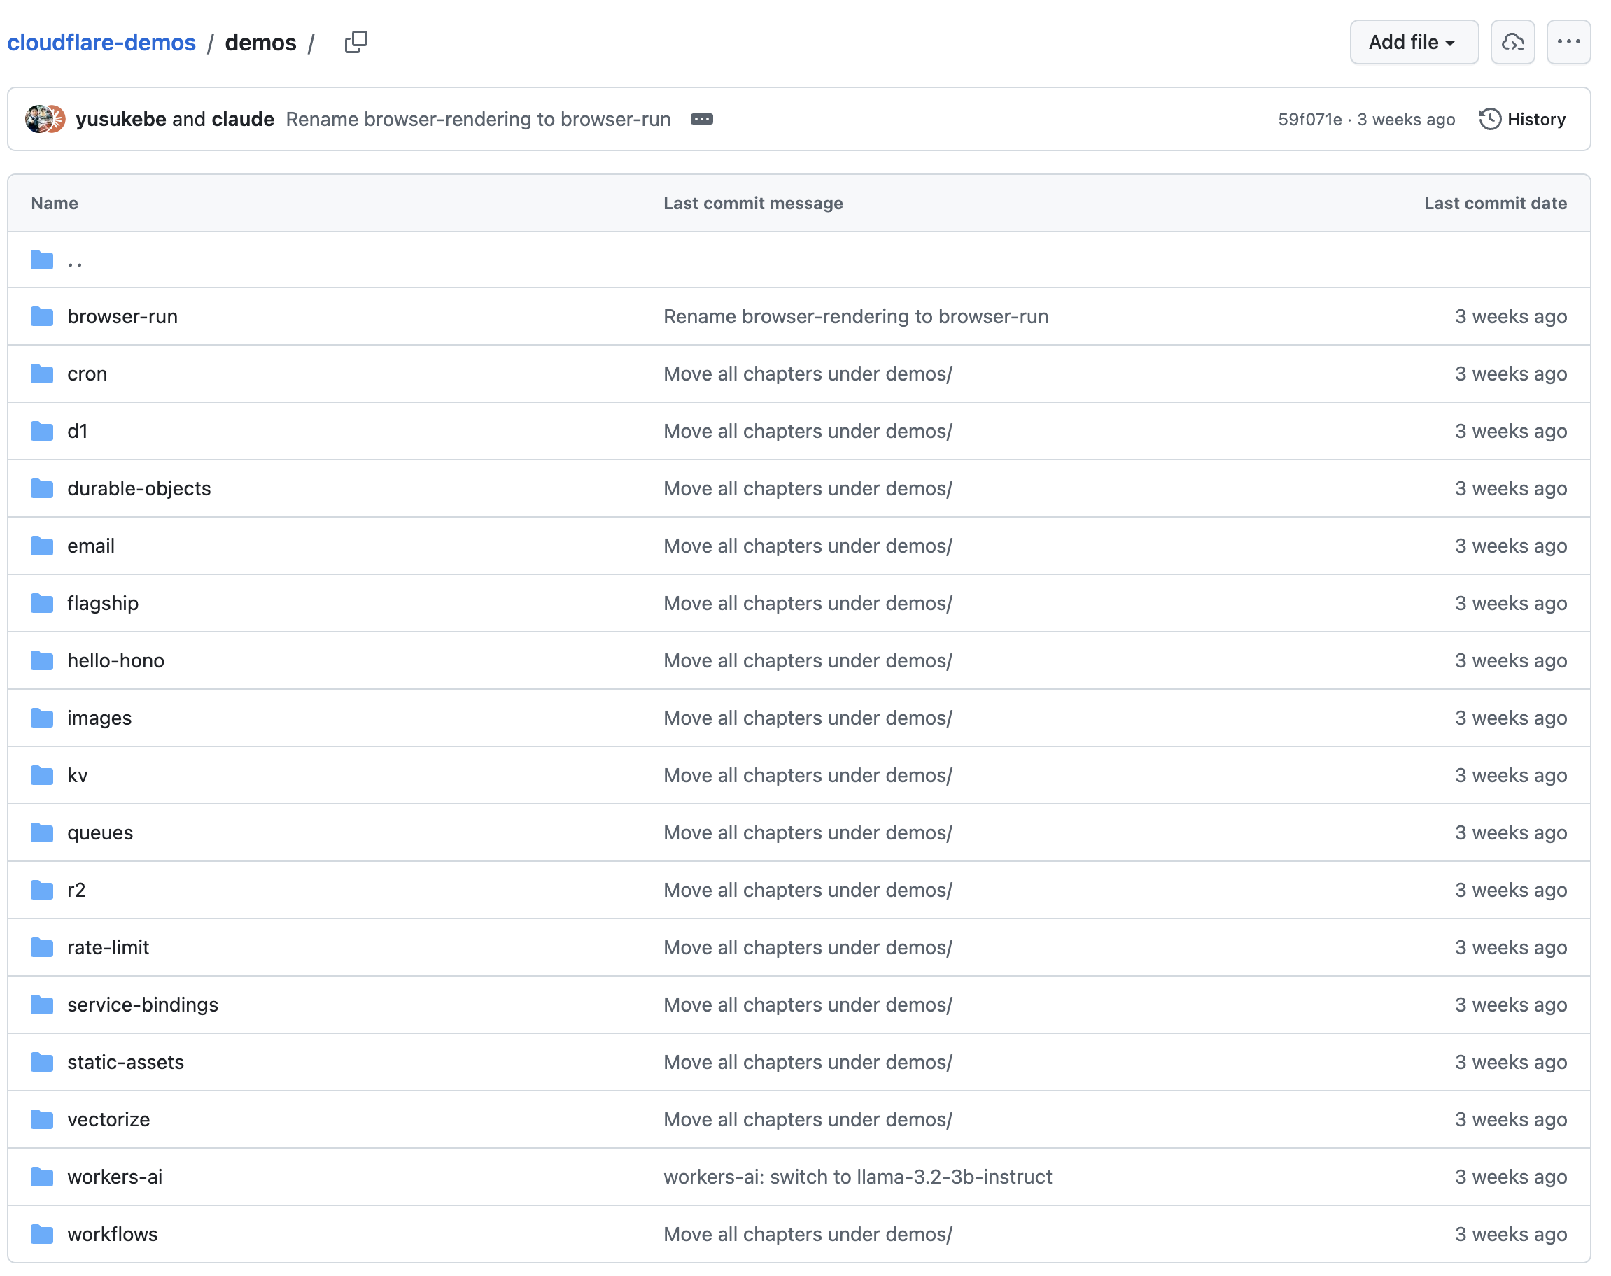1611x1276 pixels.
Task: Click the browser-run folder icon
Action: click(x=42, y=316)
